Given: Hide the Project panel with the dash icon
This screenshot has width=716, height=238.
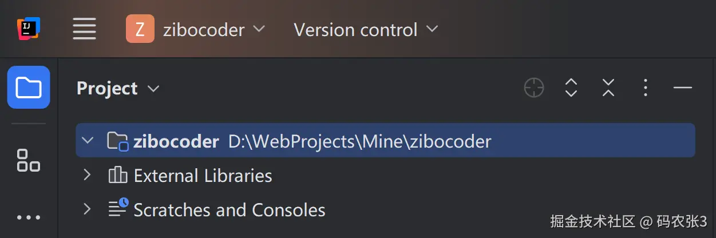Looking at the screenshot, I should pos(682,88).
